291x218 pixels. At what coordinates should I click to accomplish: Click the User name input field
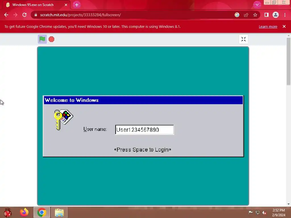tap(144, 129)
